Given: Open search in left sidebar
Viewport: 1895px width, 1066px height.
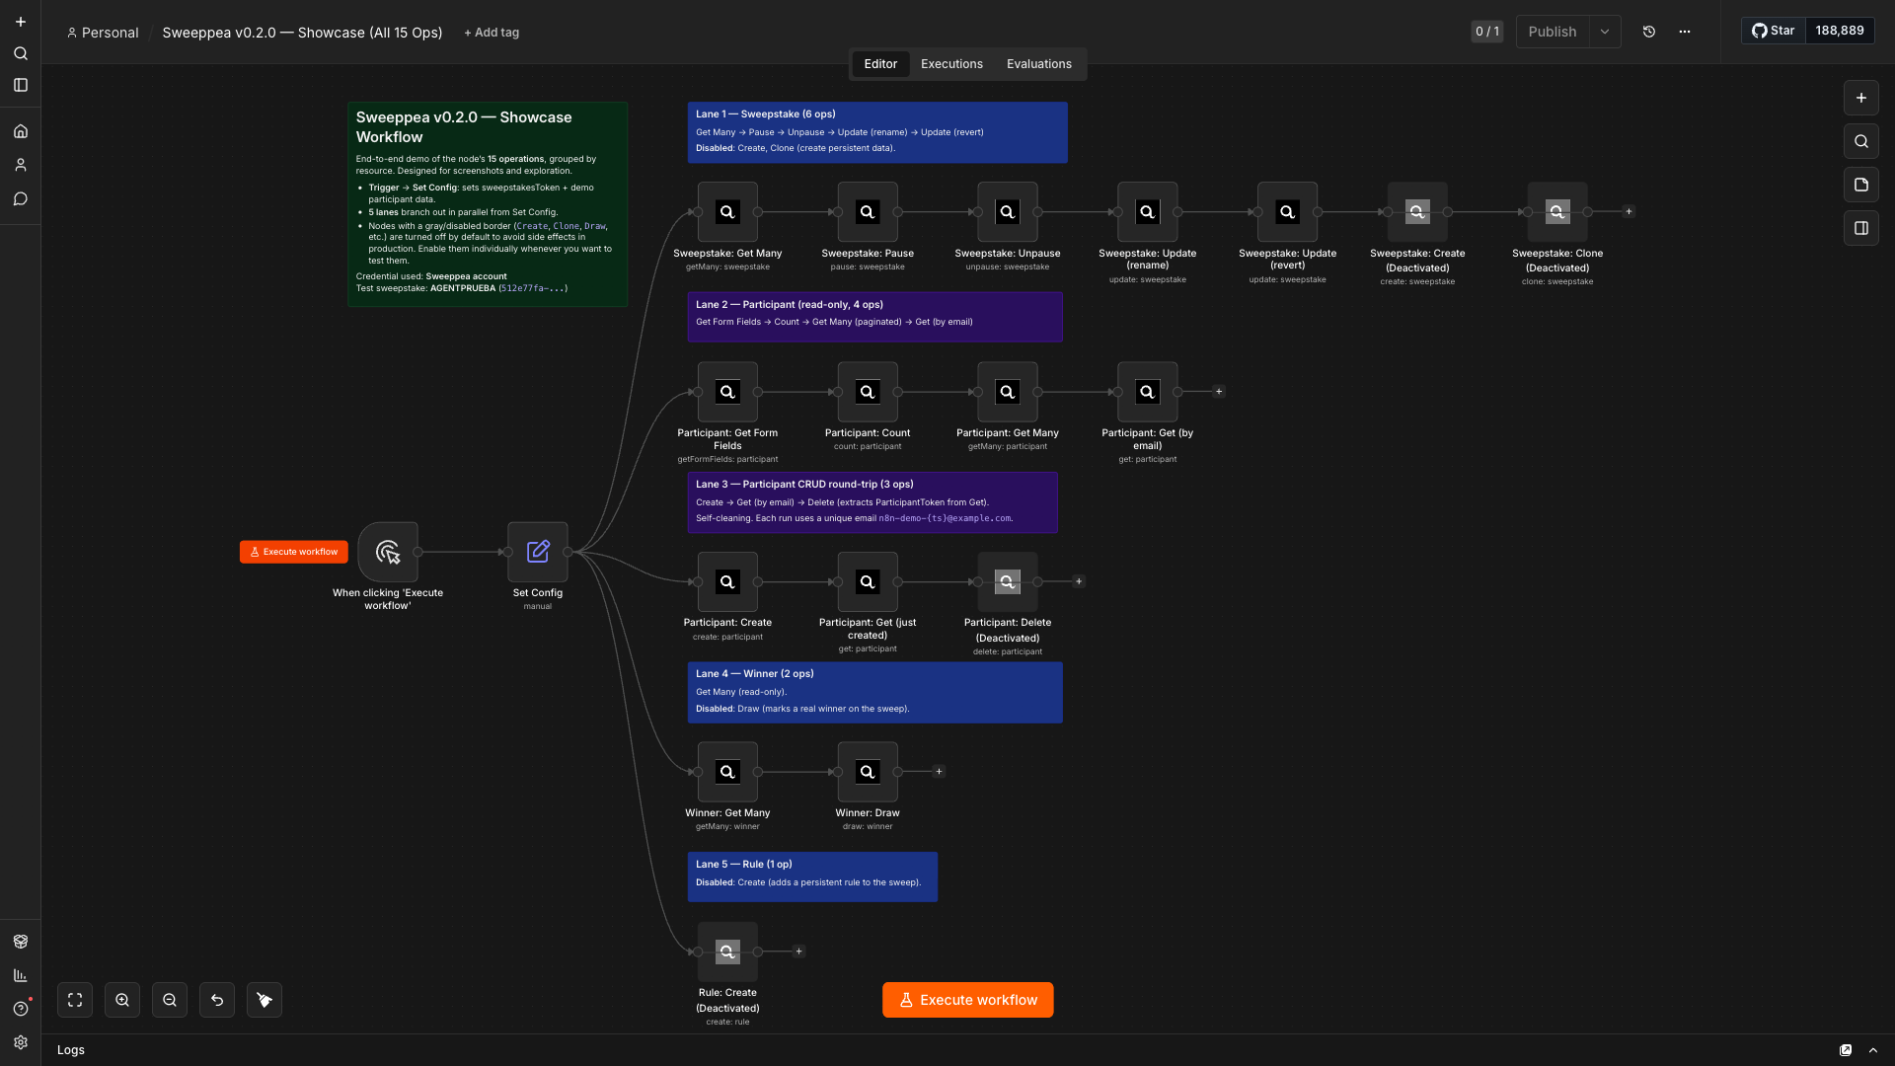Looking at the screenshot, I should coord(21,53).
